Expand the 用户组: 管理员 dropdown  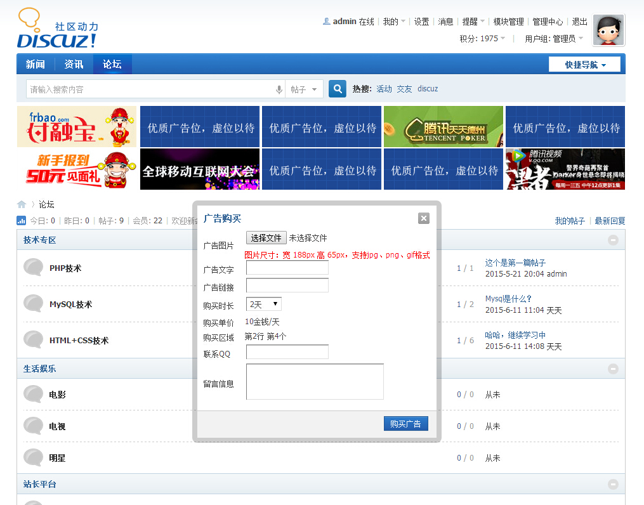tap(554, 39)
